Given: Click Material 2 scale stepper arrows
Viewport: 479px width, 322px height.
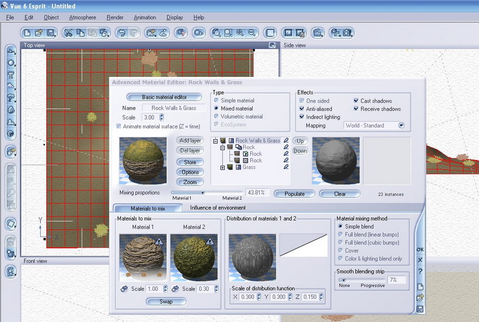Looking at the screenshot, I should 216,289.
